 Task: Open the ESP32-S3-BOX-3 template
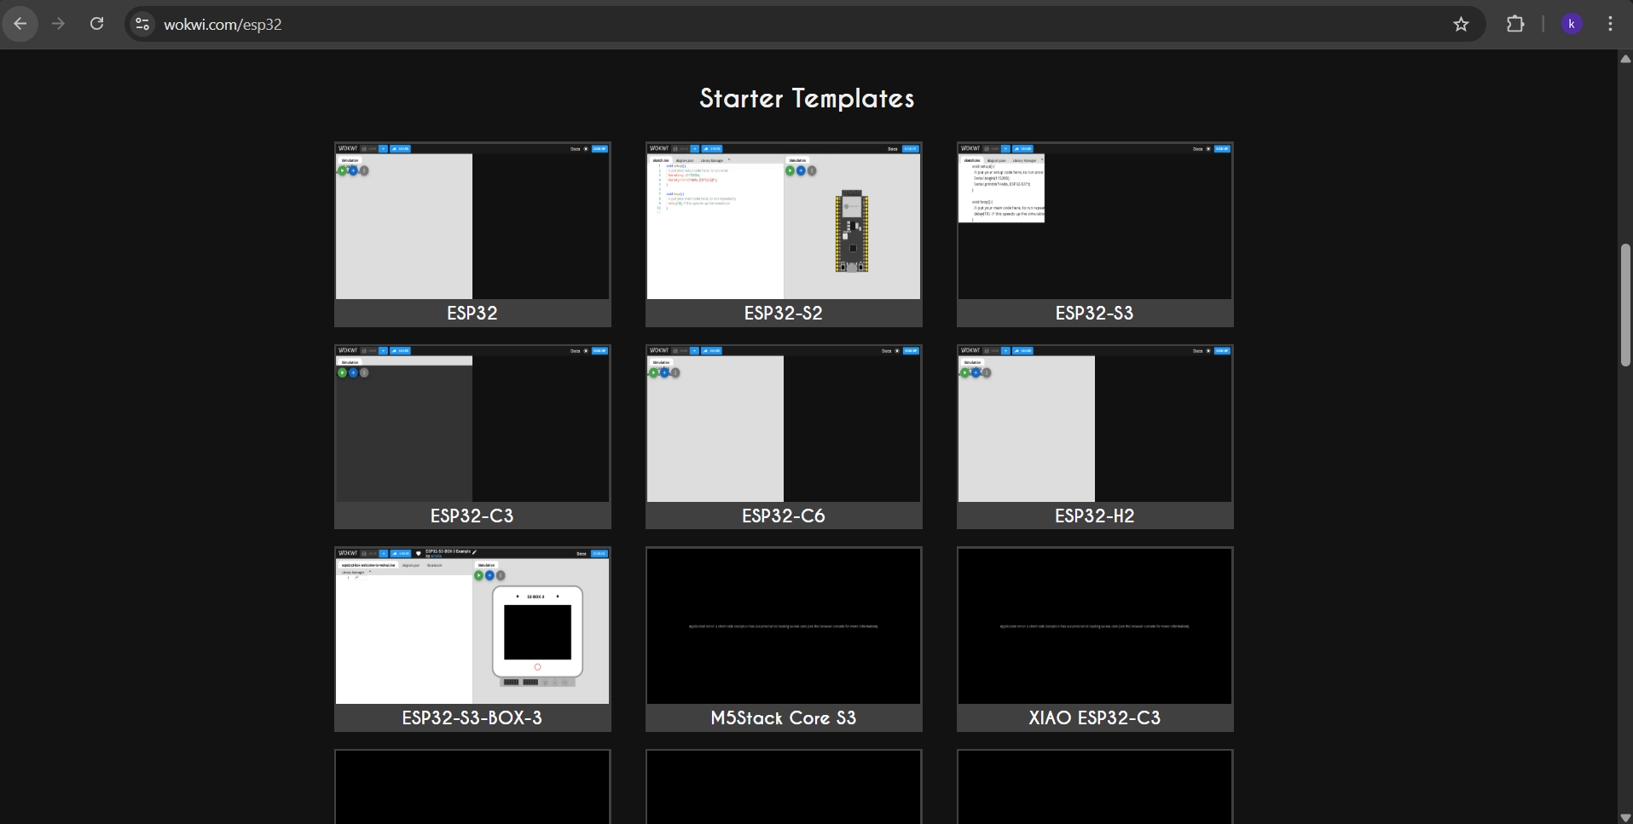pyautogui.click(x=472, y=639)
